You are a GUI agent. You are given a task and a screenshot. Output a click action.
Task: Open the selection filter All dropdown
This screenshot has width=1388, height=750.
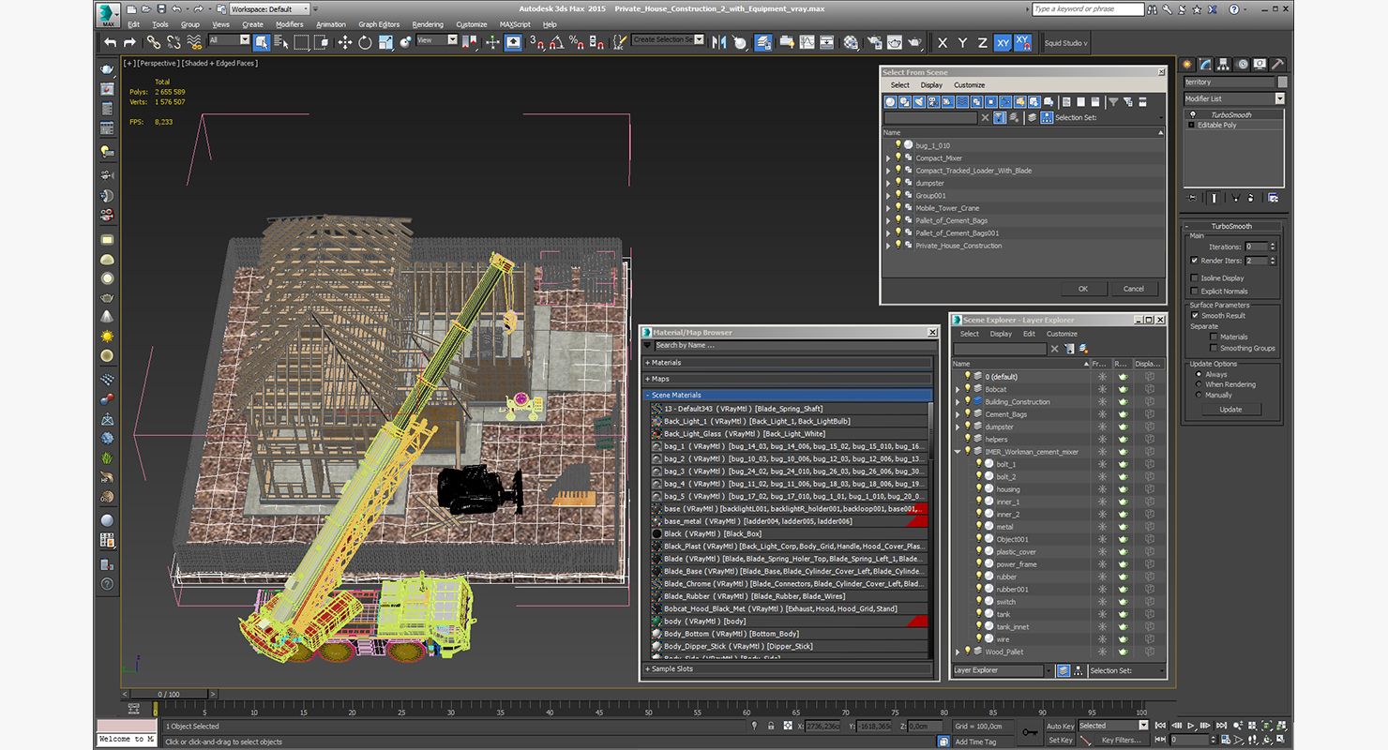(x=229, y=40)
